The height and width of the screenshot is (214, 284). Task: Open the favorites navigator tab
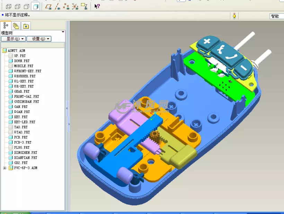[26, 26]
